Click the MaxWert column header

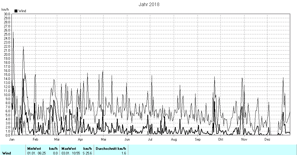click(x=68, y=148)
